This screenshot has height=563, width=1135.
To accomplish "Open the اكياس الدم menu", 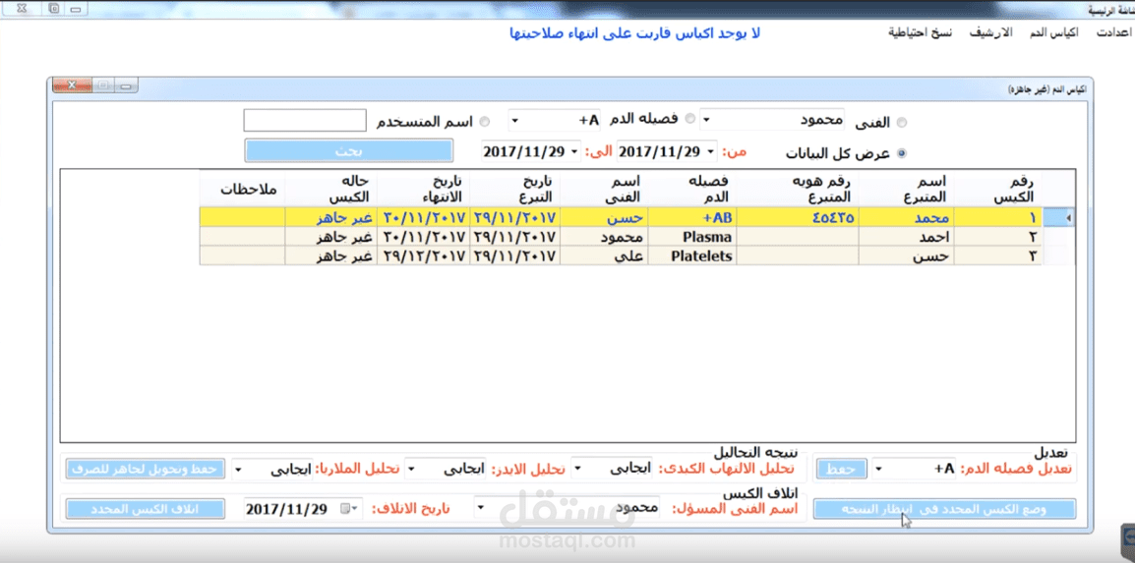I will [x=1053, y=33].
